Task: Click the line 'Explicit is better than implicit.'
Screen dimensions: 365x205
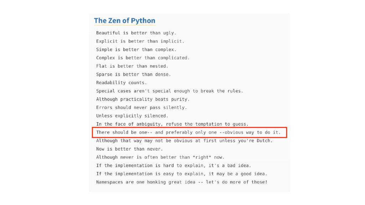Action: [x=140, y=41]
